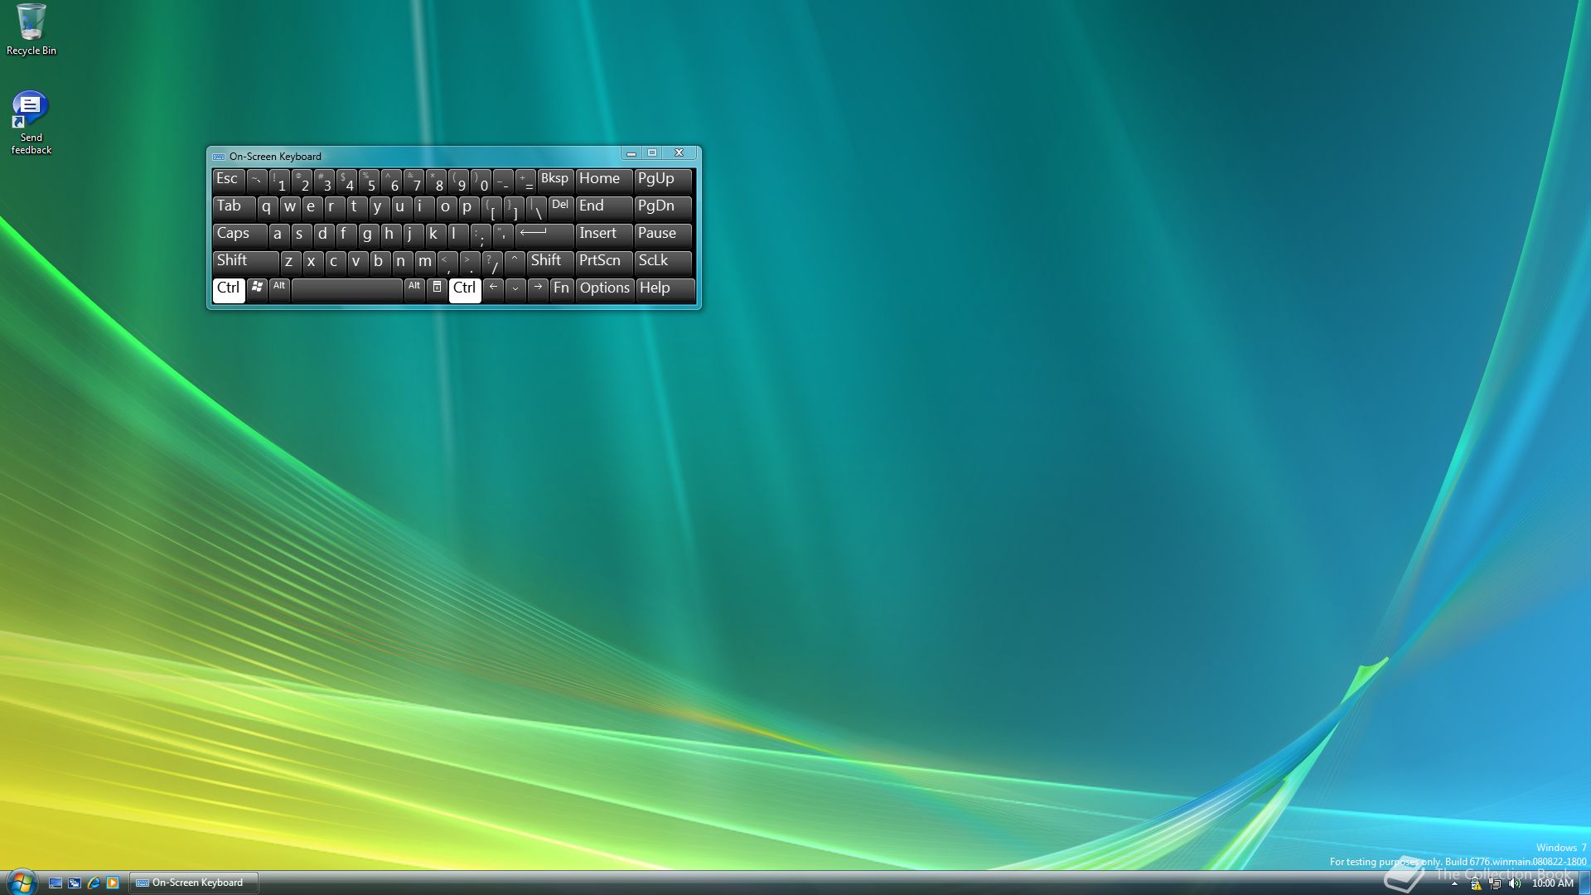Click the letter p key
Viewport: 1591px width, 895px height.
point(468,208)
